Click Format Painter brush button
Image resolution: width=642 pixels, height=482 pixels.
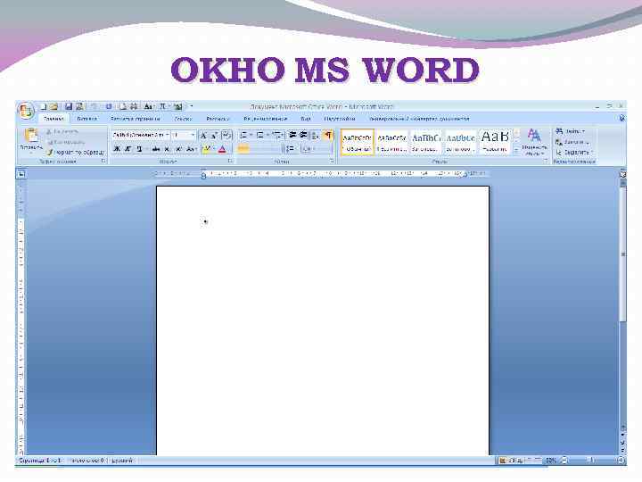click(x=75, y=152)
